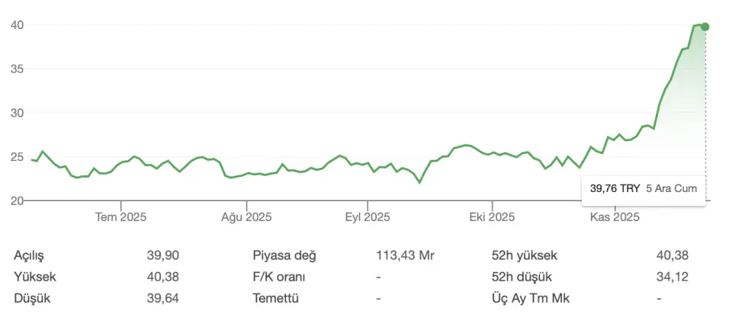This screenshot has width=732, height=324.
Task: Click the green end-point dot on the chart
Action: [705, 27]
